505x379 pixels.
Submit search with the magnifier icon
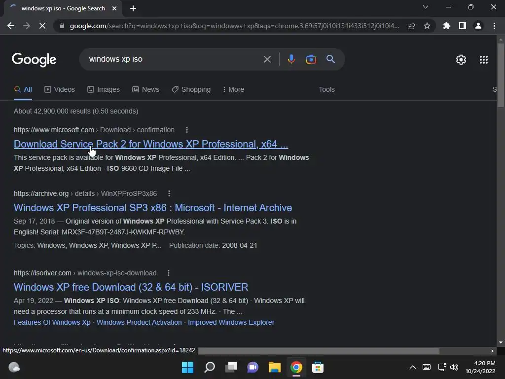click(x=331, y=59)
